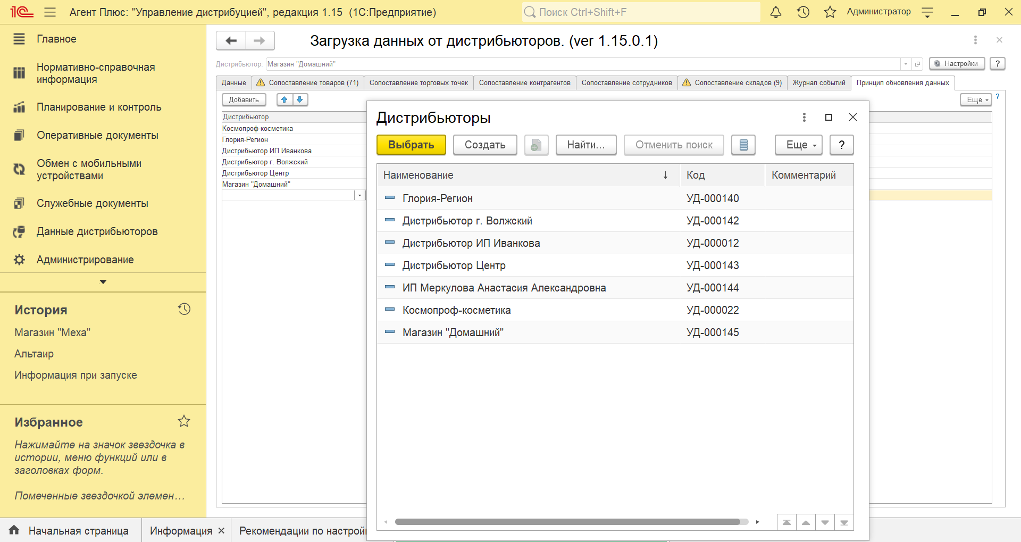Open Начальная страница tab
Image resolution: width=1021 pixels, height=542 pixels.
tap(70, 530)
